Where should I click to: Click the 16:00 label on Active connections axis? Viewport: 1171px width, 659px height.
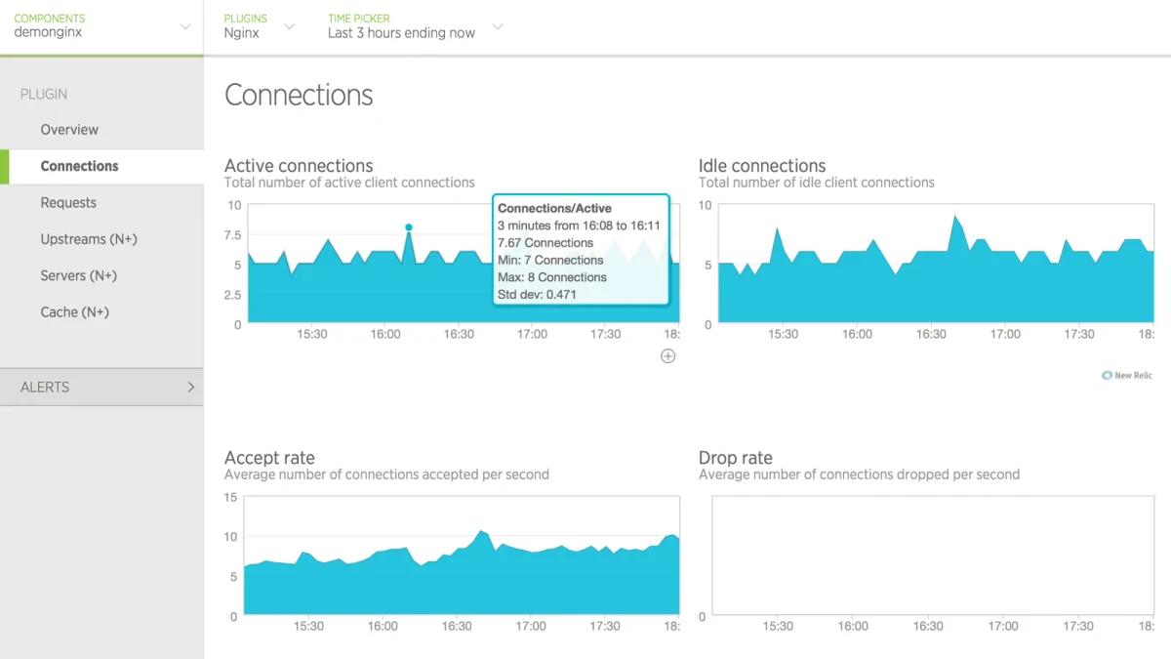coord(384,334)
